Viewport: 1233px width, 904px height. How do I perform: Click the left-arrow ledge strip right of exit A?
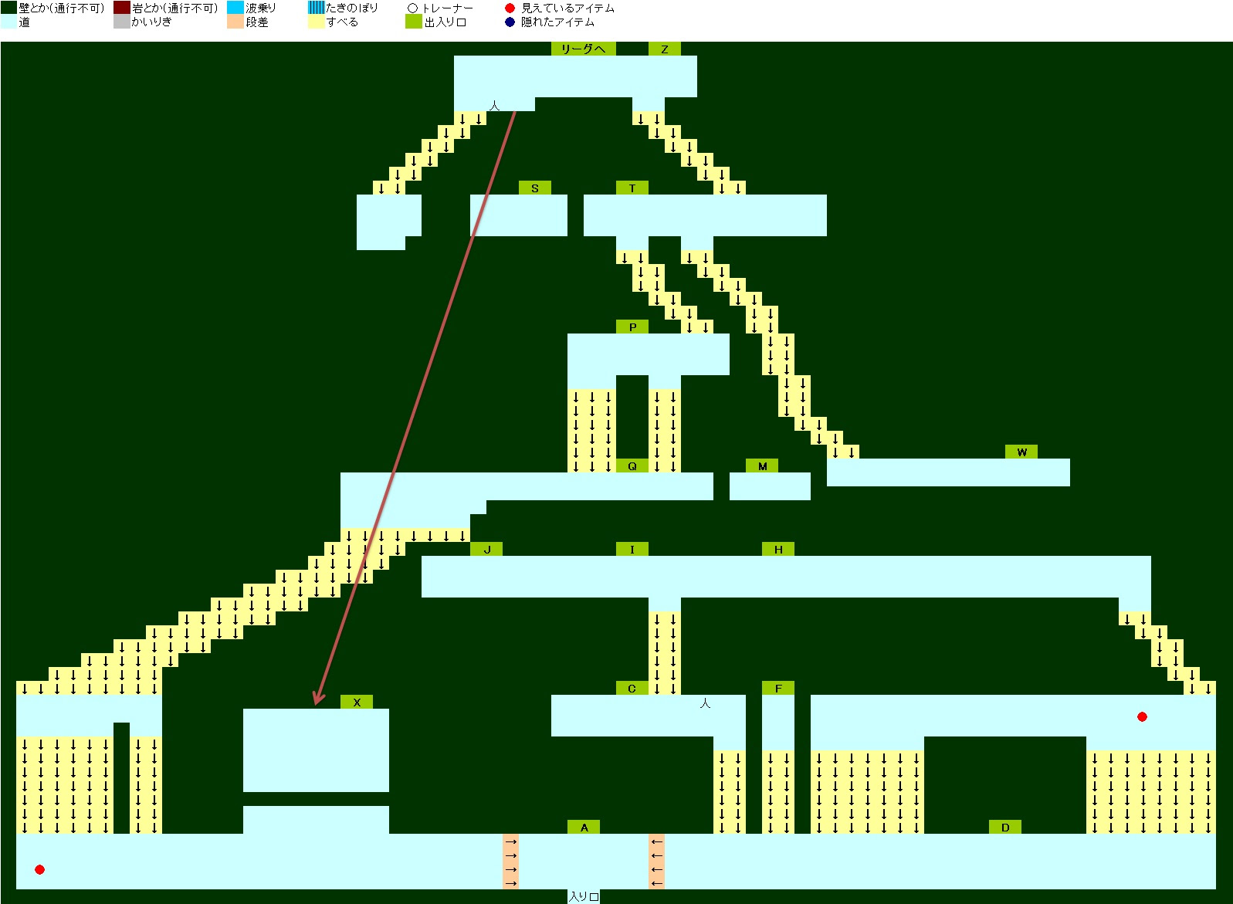(656, 862)
